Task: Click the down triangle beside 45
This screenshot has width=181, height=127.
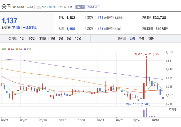Action: (13, 28)
